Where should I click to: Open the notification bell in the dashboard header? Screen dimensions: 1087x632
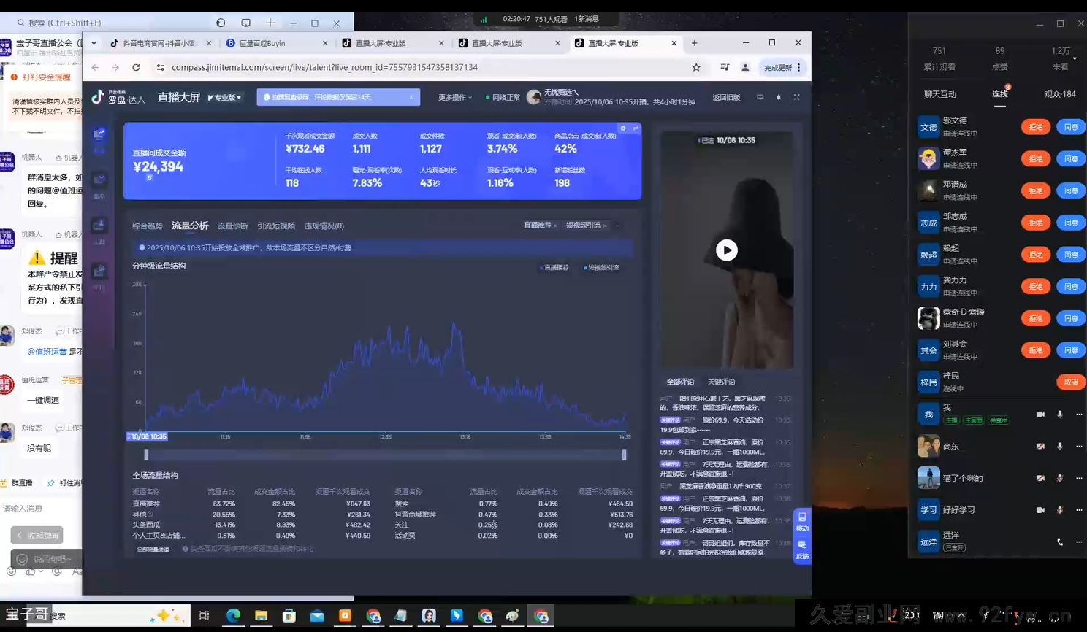point(778,97)
